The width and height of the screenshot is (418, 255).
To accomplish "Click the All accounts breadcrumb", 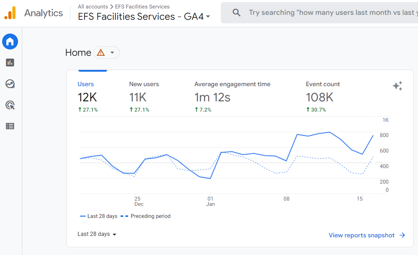I will pos(93,7).
